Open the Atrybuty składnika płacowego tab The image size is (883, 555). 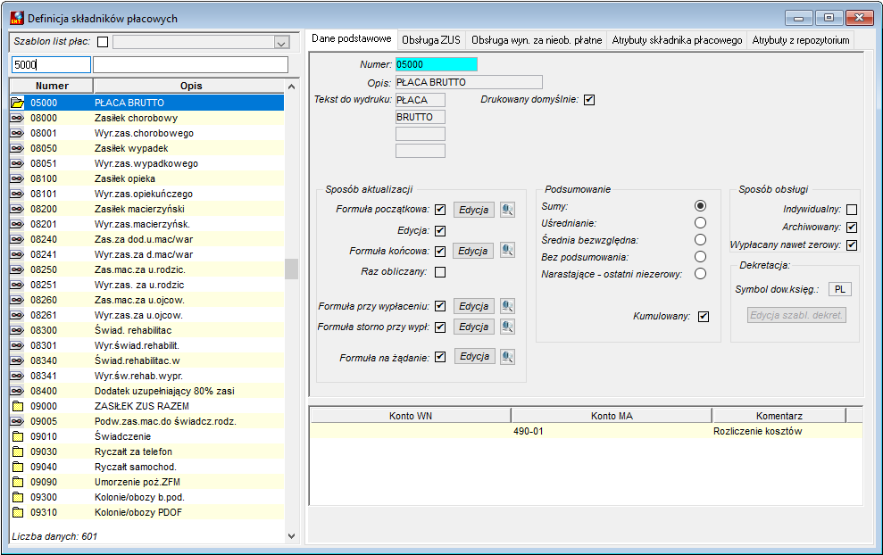677,40
